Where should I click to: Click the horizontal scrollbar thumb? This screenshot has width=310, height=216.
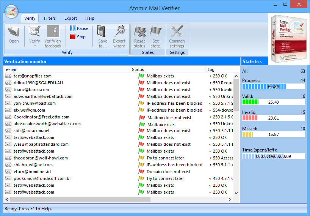[80, 200]
